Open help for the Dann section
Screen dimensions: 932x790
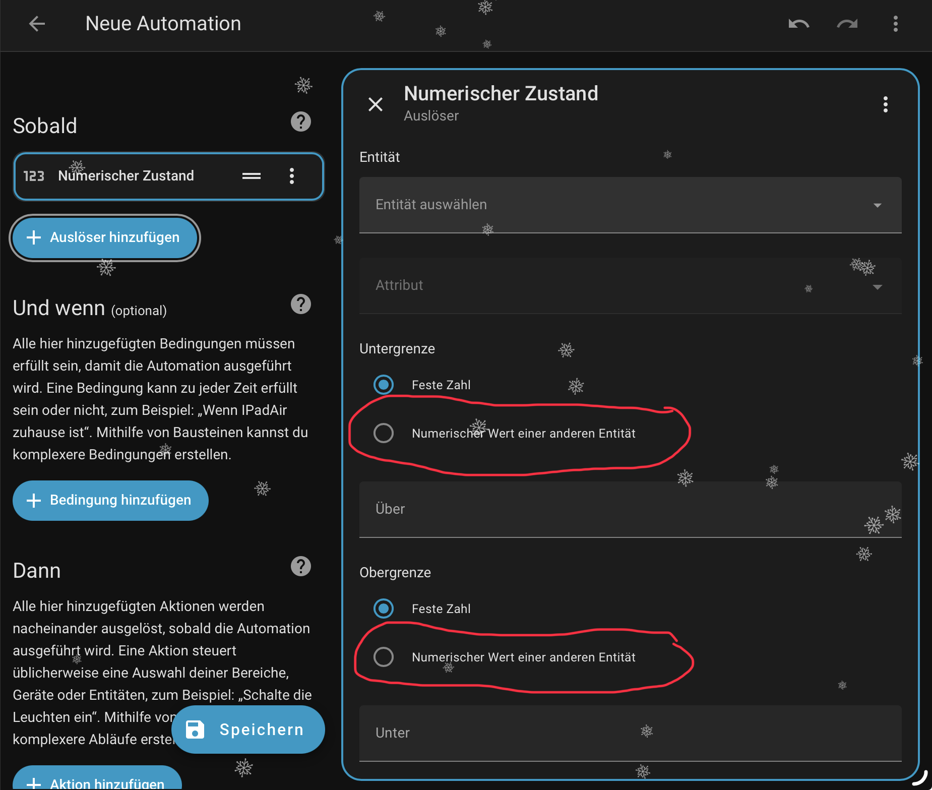point(300,566)
